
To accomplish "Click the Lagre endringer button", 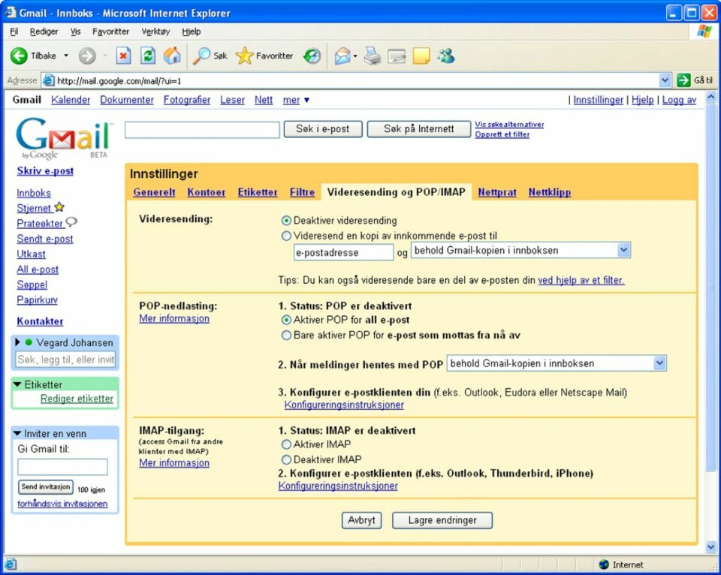I will pyautogui.click(x=442, y=520).
